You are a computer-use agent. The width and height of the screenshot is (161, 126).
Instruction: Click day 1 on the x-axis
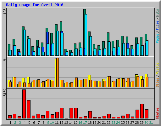click(10, 123)
